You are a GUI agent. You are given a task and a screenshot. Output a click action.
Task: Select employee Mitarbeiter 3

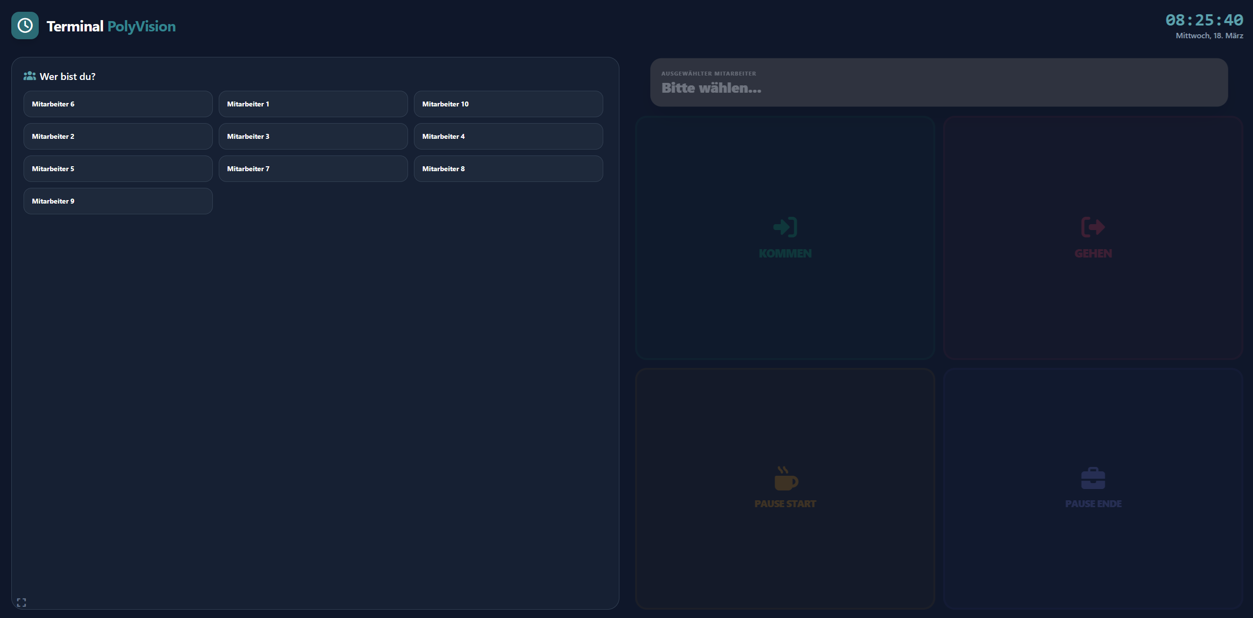(313, 136)
